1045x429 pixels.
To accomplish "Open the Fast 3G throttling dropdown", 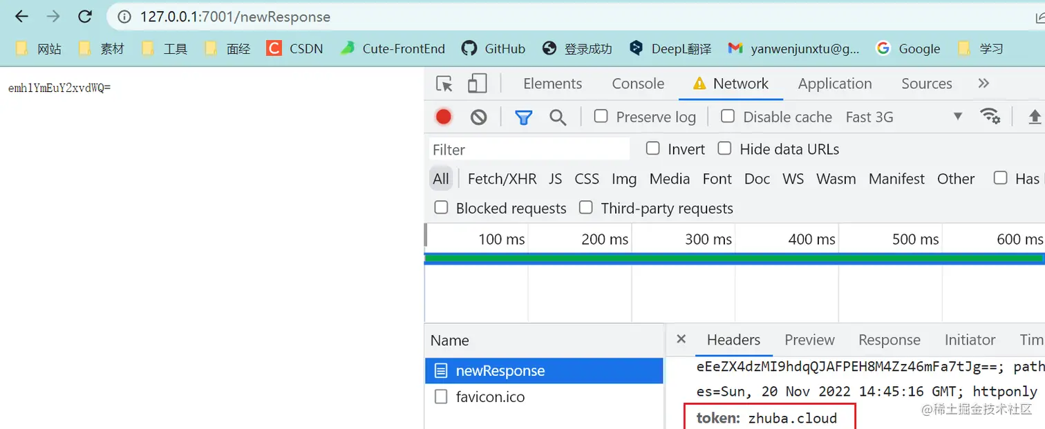I will coord(904,117).
